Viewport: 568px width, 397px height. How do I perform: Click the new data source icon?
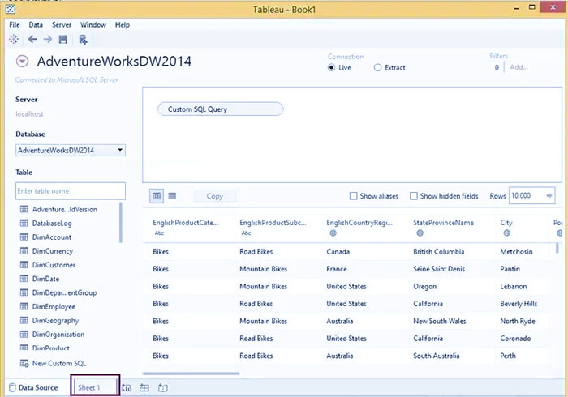point(83,40)
